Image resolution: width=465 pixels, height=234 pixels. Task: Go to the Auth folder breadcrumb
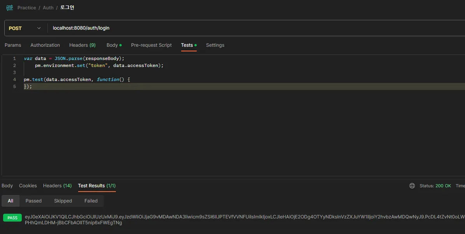pos(48,8)
